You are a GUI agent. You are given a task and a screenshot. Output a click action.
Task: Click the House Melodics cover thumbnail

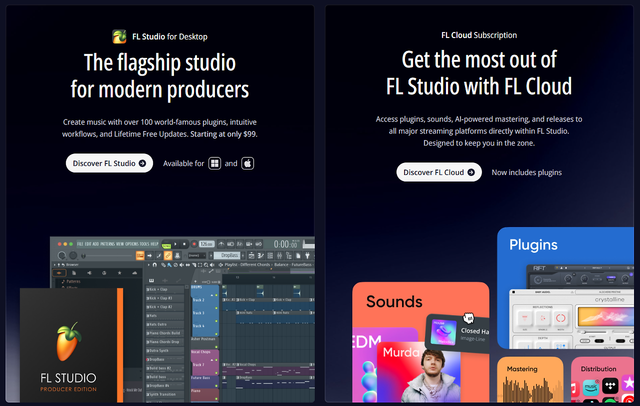(443, 332)
